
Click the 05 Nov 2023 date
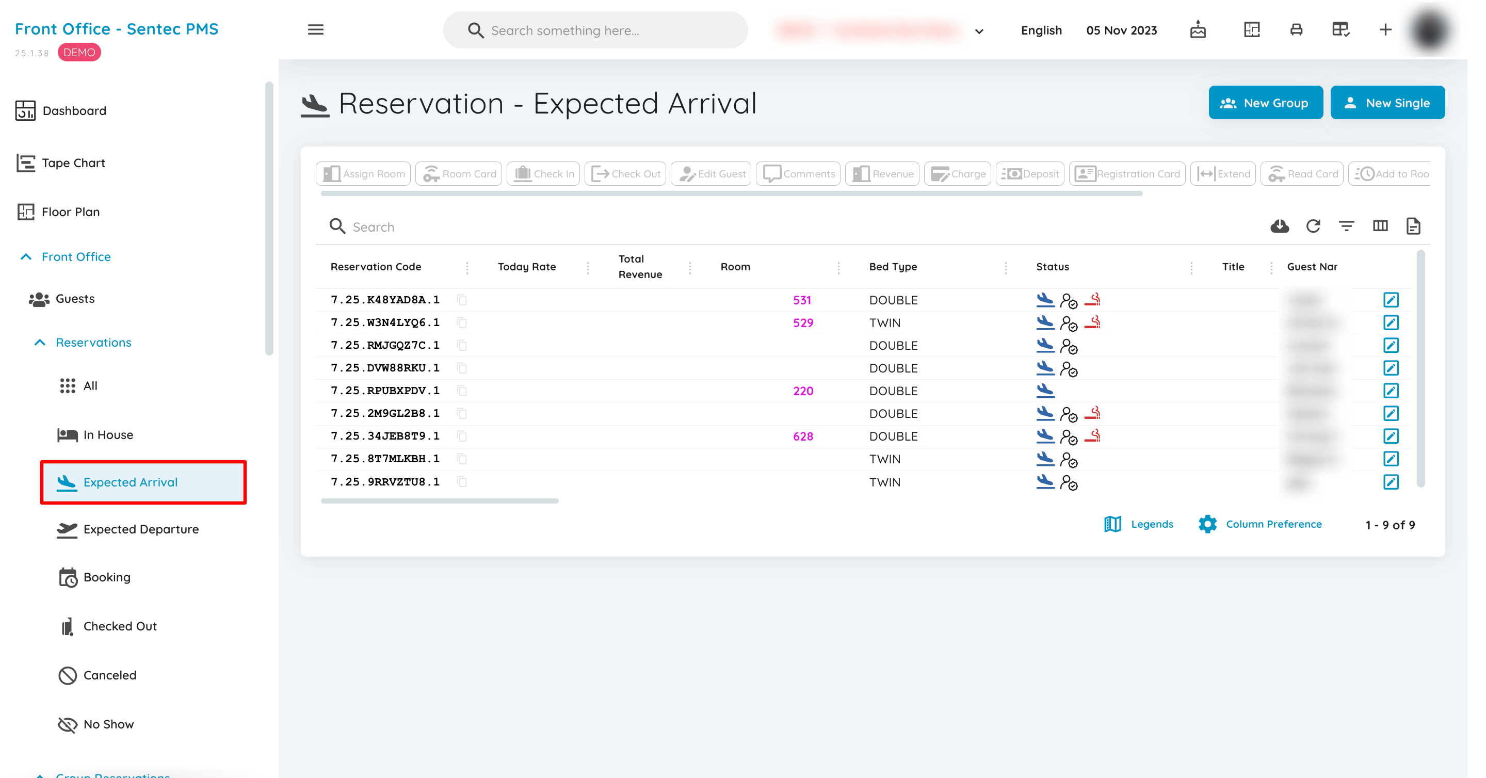tap(1121, 30)
